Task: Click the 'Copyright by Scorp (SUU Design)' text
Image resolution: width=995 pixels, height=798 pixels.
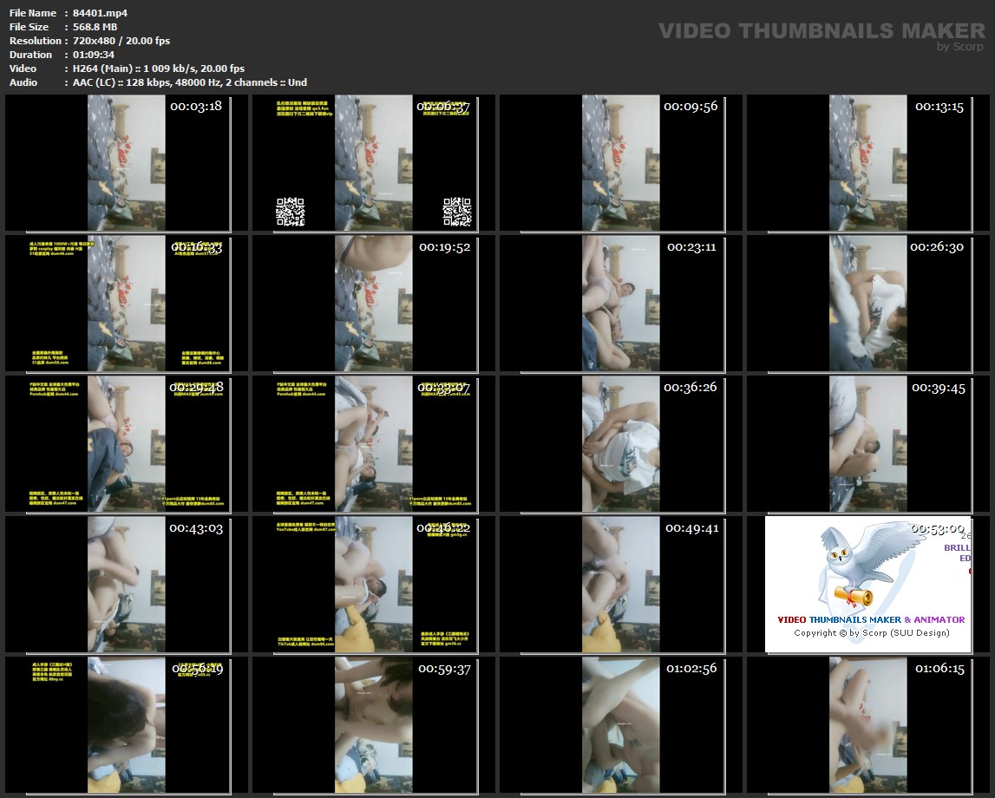Action: [871, 633]
